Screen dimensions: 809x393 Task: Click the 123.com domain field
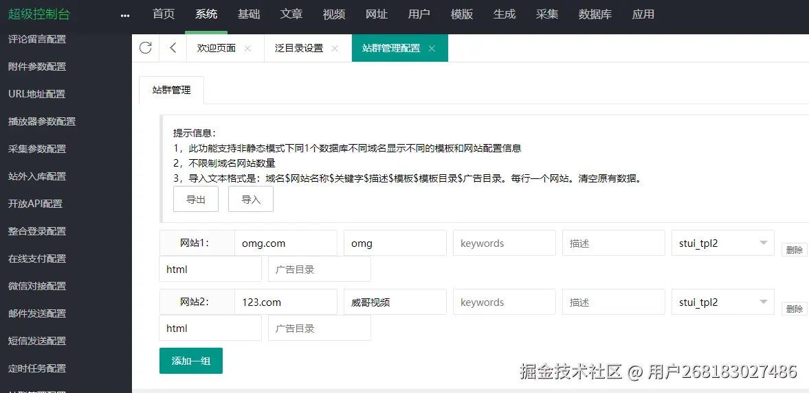[x=286, y=302]
